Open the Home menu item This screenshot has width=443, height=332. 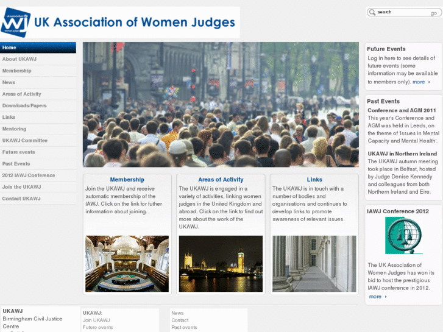pyautogui.click(x=38, y=48)
